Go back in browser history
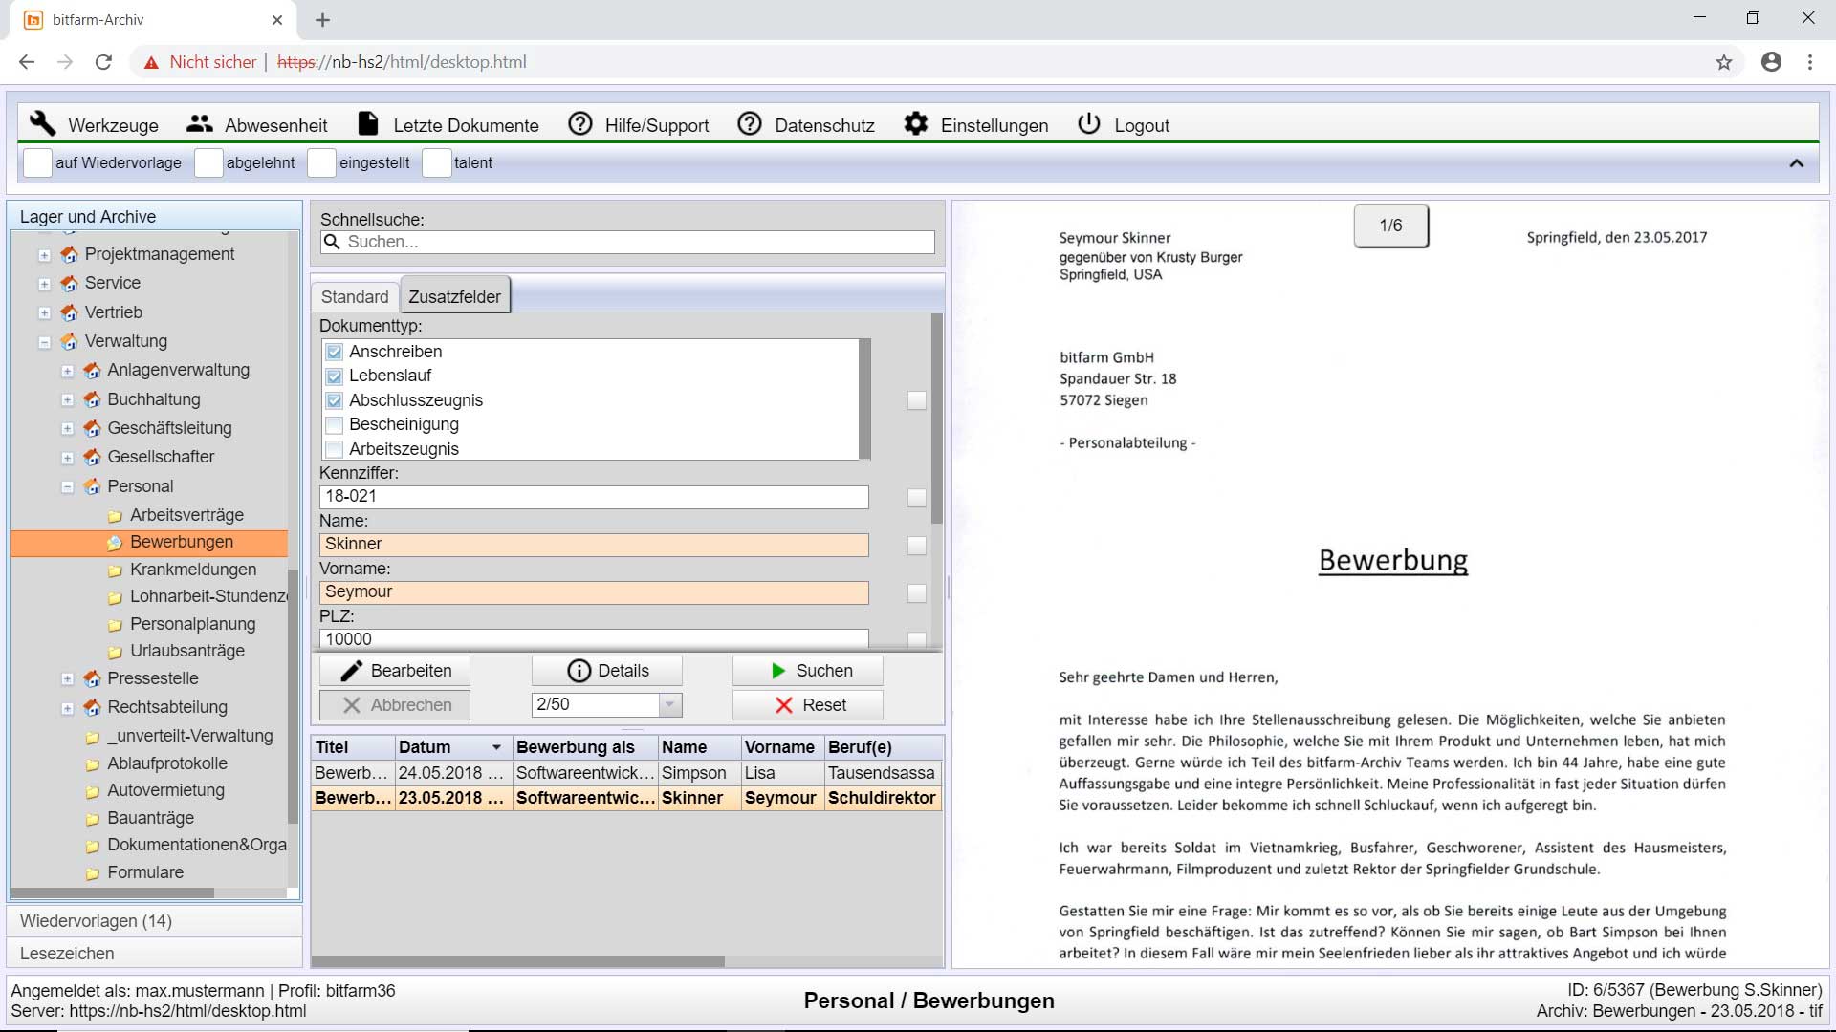 click(27, 62)
